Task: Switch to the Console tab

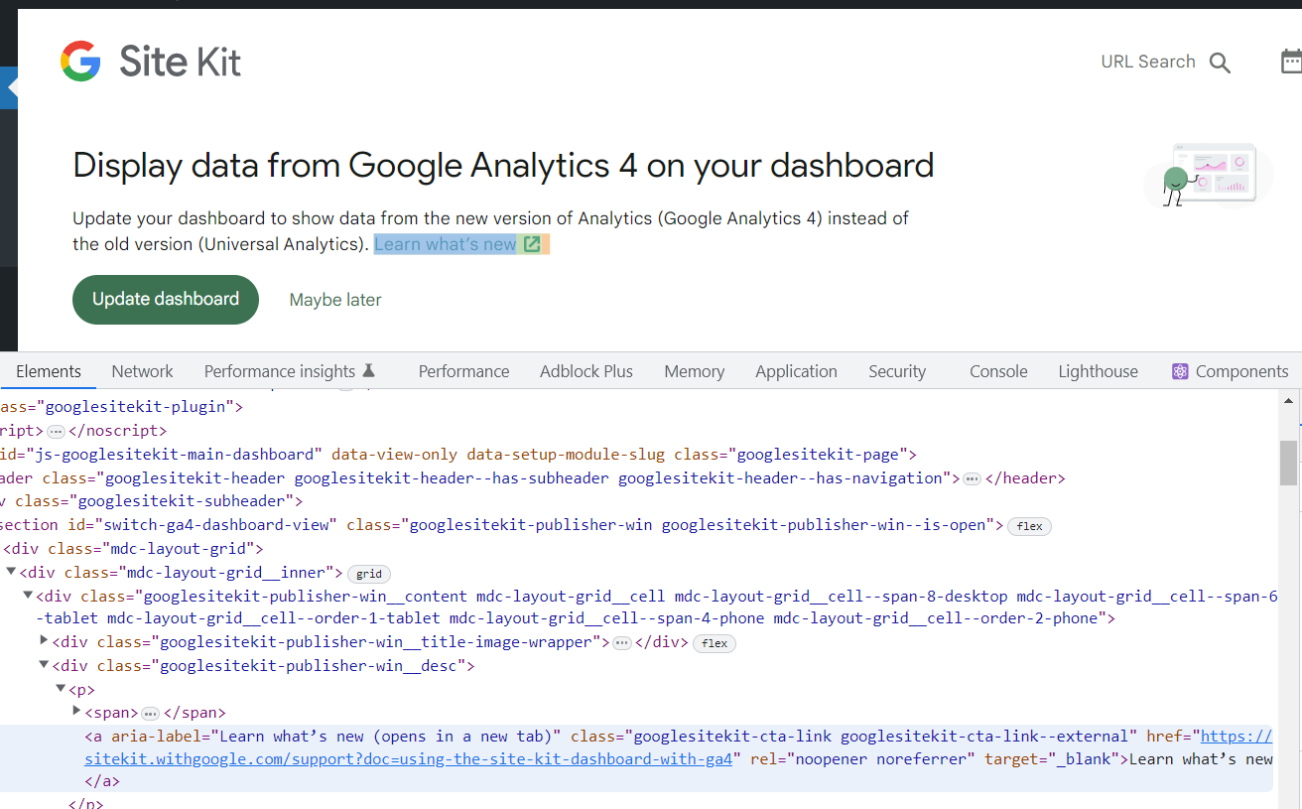Action: (x=997, y=370)
